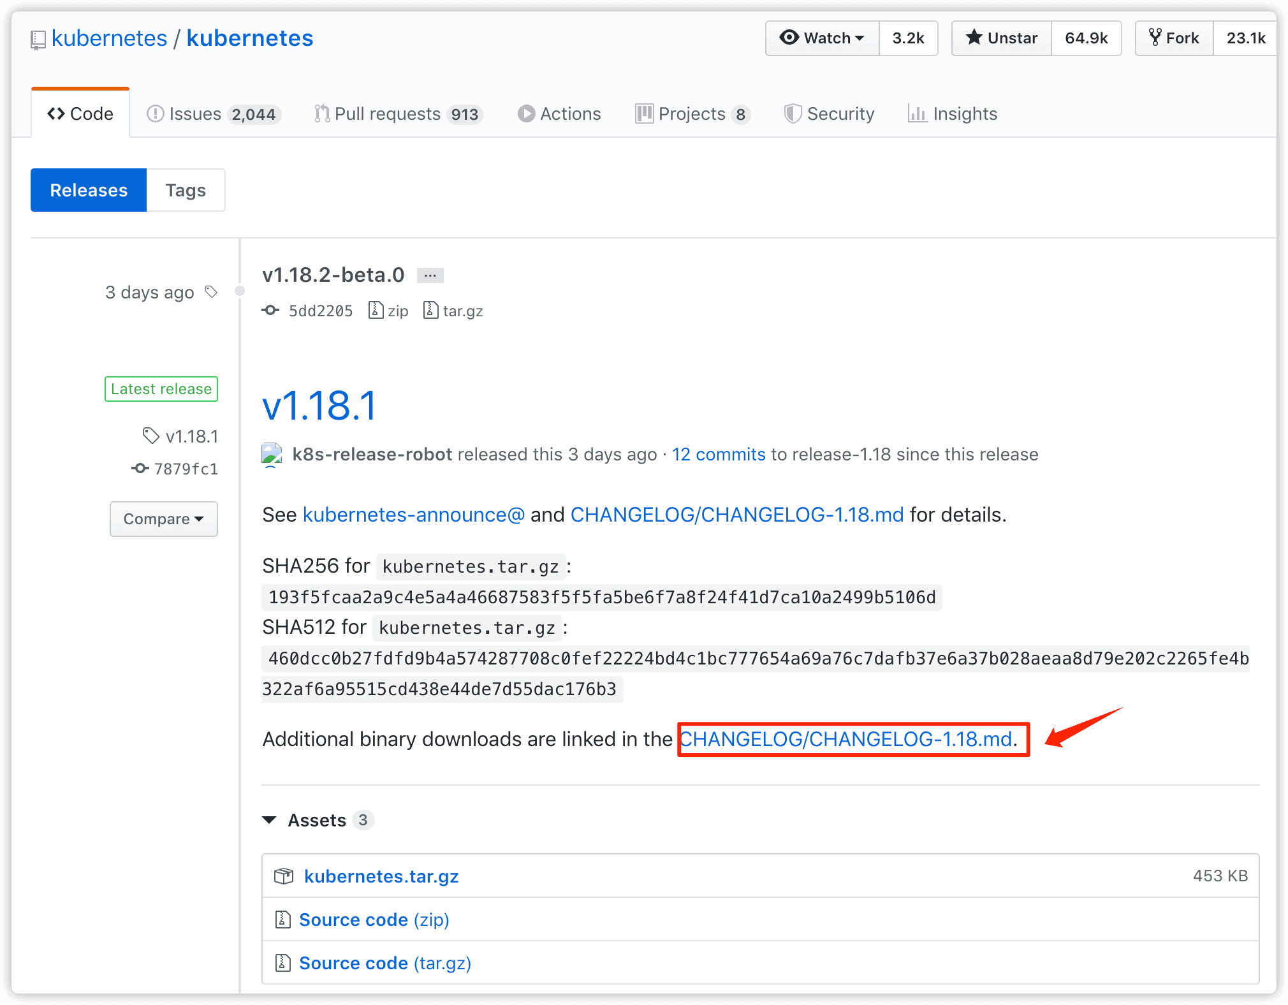The height and width of the screenshot is (1005, 1288).
Task: Toggle the Unstar button for the repository
Action: coord(1001,38)
